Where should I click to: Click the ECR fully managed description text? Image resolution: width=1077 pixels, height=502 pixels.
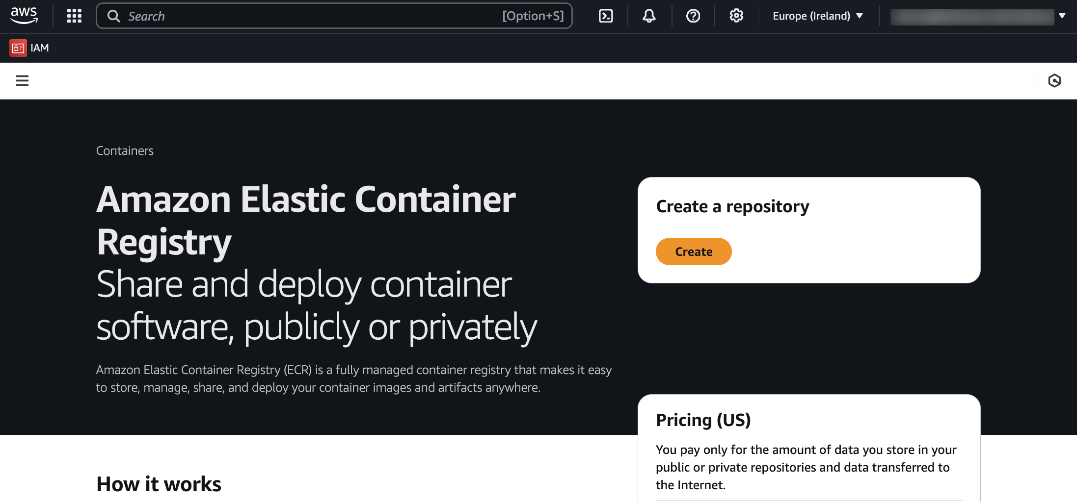(354, 378)
